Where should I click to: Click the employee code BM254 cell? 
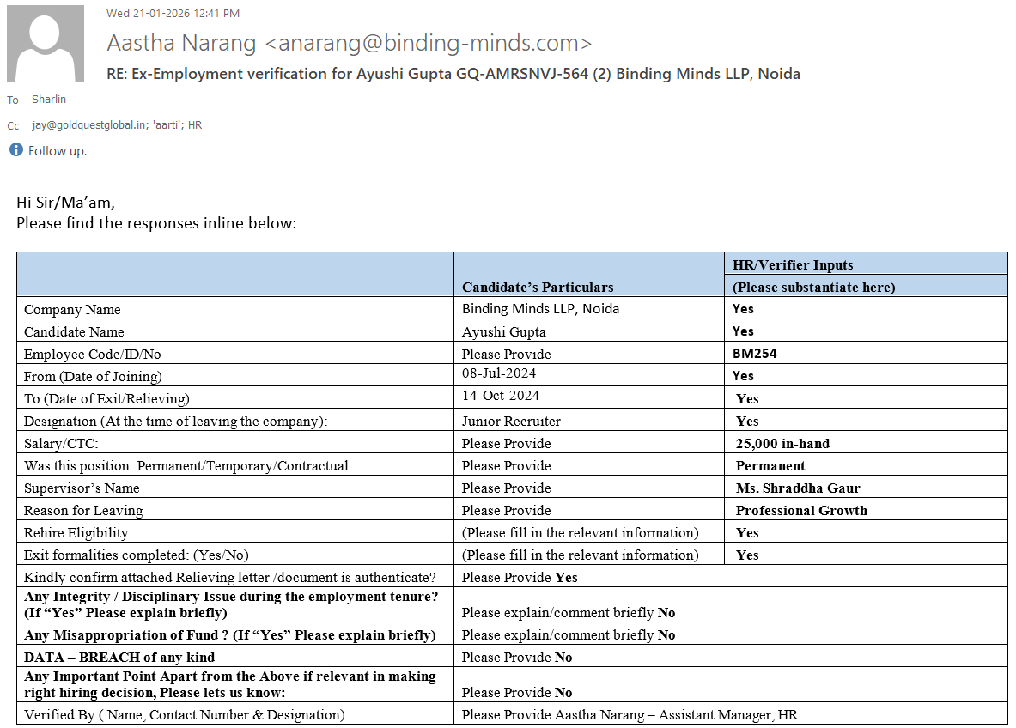click(756, 354)
